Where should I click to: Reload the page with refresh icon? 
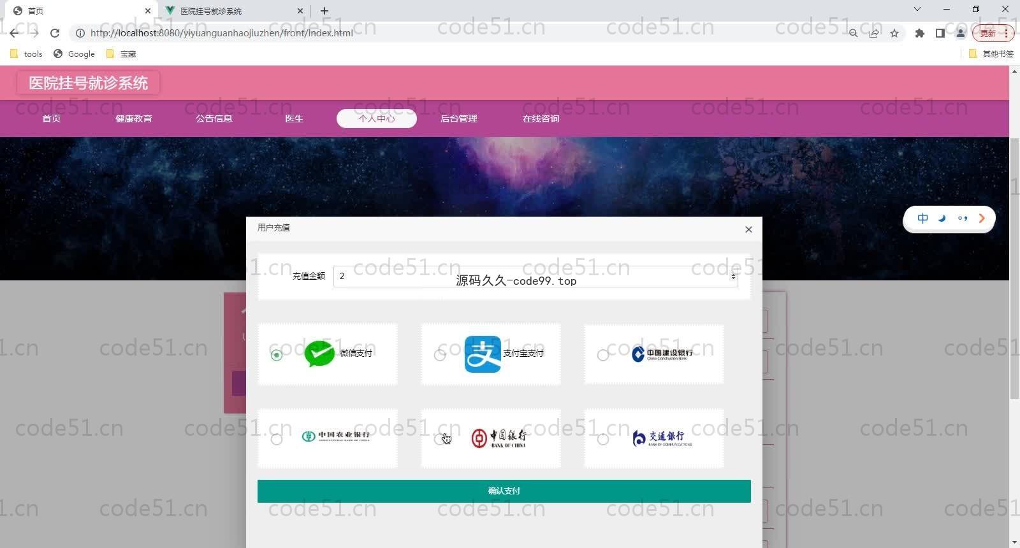pos(55,33)
